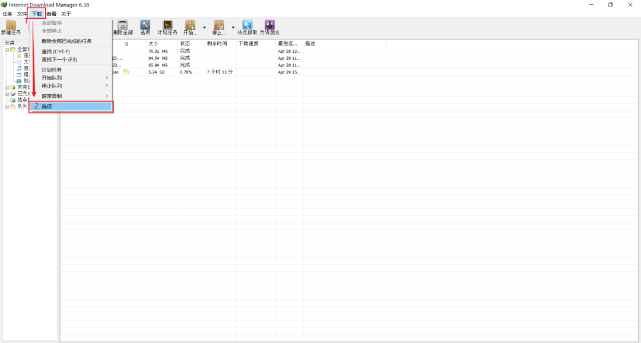Screen dimensions: 641x343
Task: Select 选项 in the 下载 menu
Action: point(71,107)
